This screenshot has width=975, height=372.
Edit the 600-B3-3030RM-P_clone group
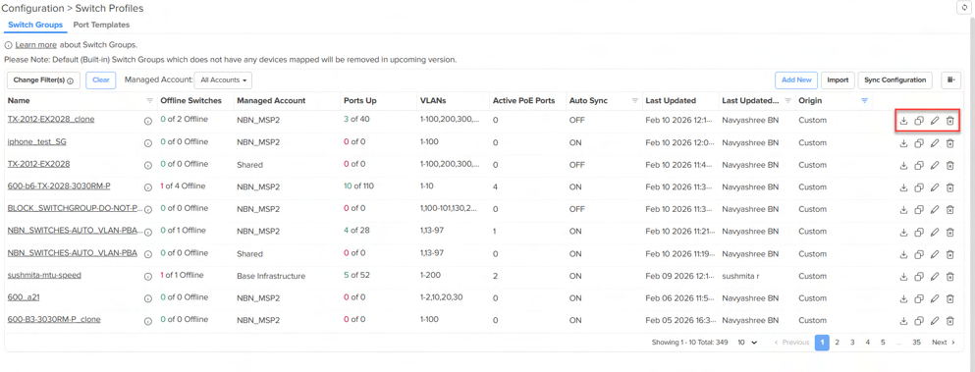pos(934,321)
